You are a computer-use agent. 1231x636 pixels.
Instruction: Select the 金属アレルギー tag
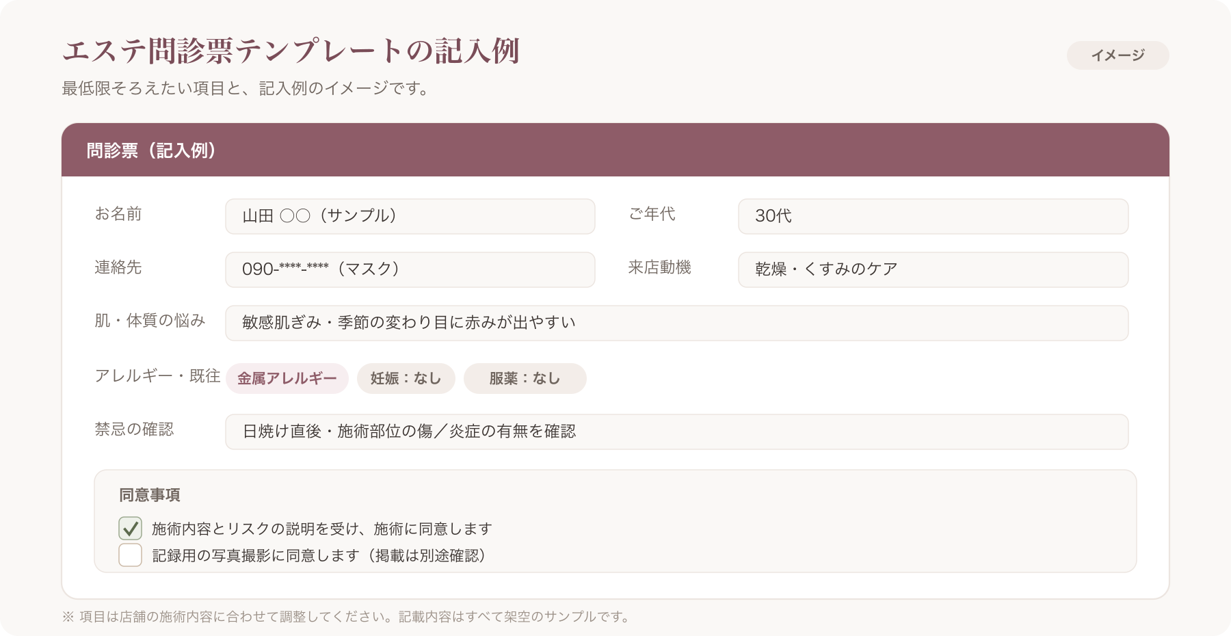pyautogui.click(x=287, y=378)
